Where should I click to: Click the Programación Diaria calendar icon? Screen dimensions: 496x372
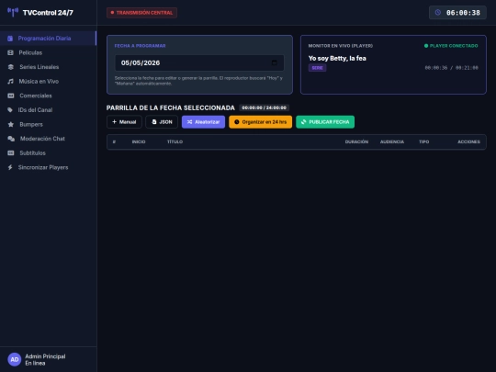[x=10, y=39]
